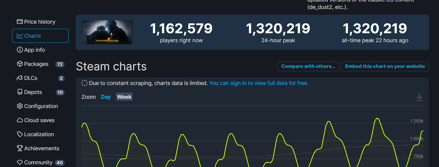
Task: Open the Community section
Action: pyautogui.click(x=38, y=163)
